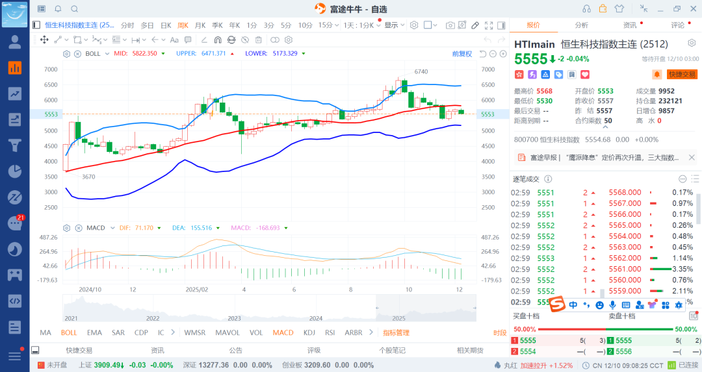Open search magnifier in title bar

75,9
